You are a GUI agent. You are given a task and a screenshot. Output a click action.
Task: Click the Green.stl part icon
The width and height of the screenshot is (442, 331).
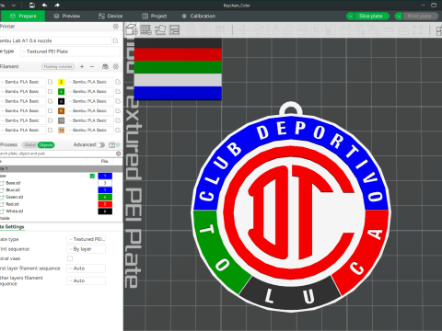point(2,197)
